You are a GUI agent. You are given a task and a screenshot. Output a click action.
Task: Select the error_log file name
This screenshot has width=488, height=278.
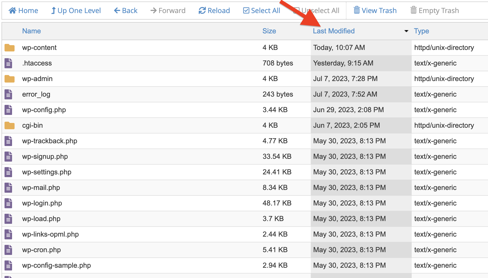pyautogui.click(x=36, y=94)
